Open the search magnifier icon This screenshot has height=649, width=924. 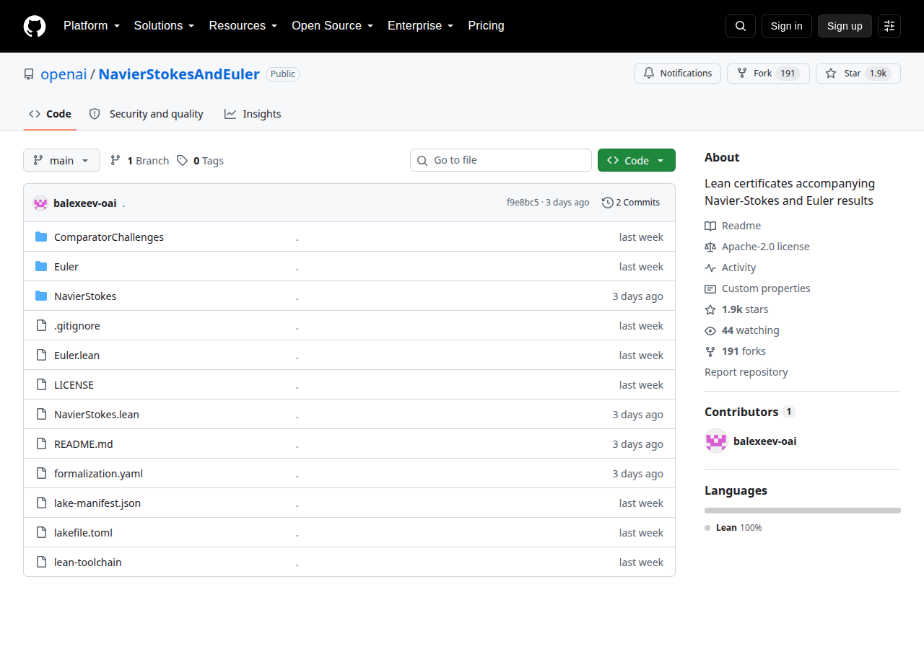click(741, 26)
